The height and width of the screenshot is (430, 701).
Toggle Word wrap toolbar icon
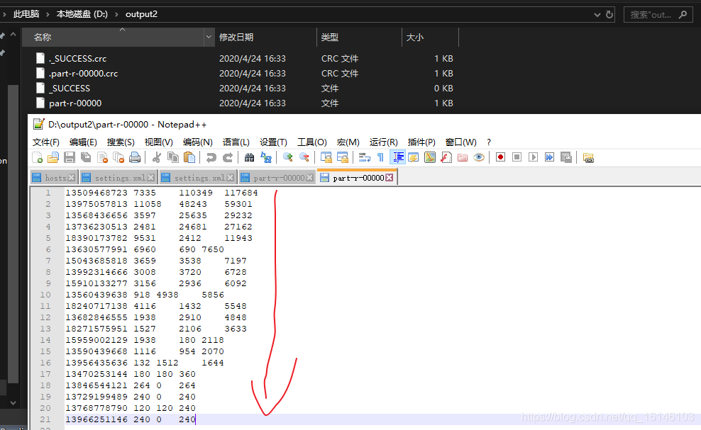pyautogui.click(x=365, y=157)
